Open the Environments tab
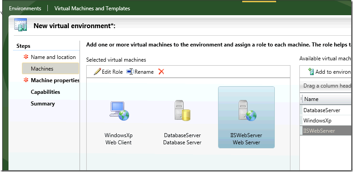This screenshot has height=172, width=353. [x=25, y=8]
